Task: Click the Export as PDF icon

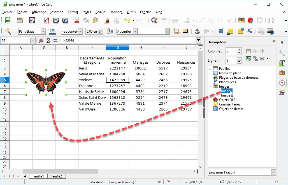Action: click(47, 20)
